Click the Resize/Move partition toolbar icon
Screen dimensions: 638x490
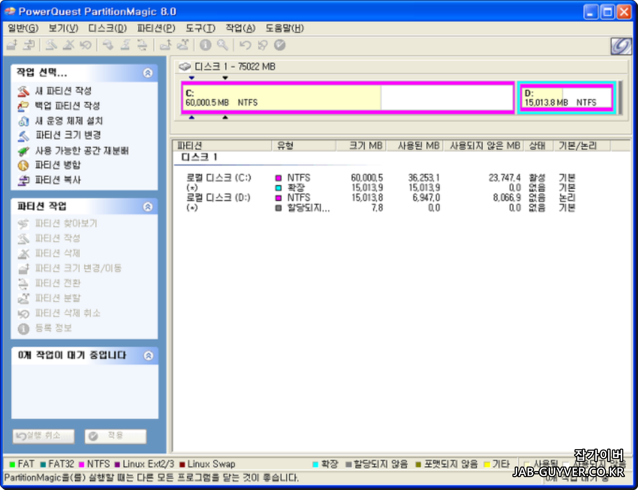(x=12, y=45)
